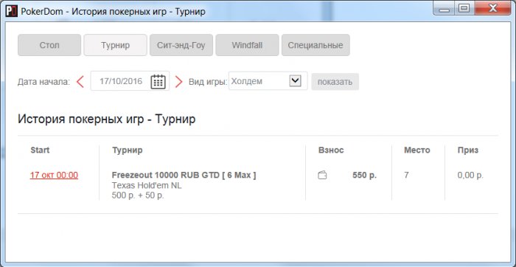Go to previous date with left arrow
516x267 pixels.
pyautogui.click(x=80, y=82)
